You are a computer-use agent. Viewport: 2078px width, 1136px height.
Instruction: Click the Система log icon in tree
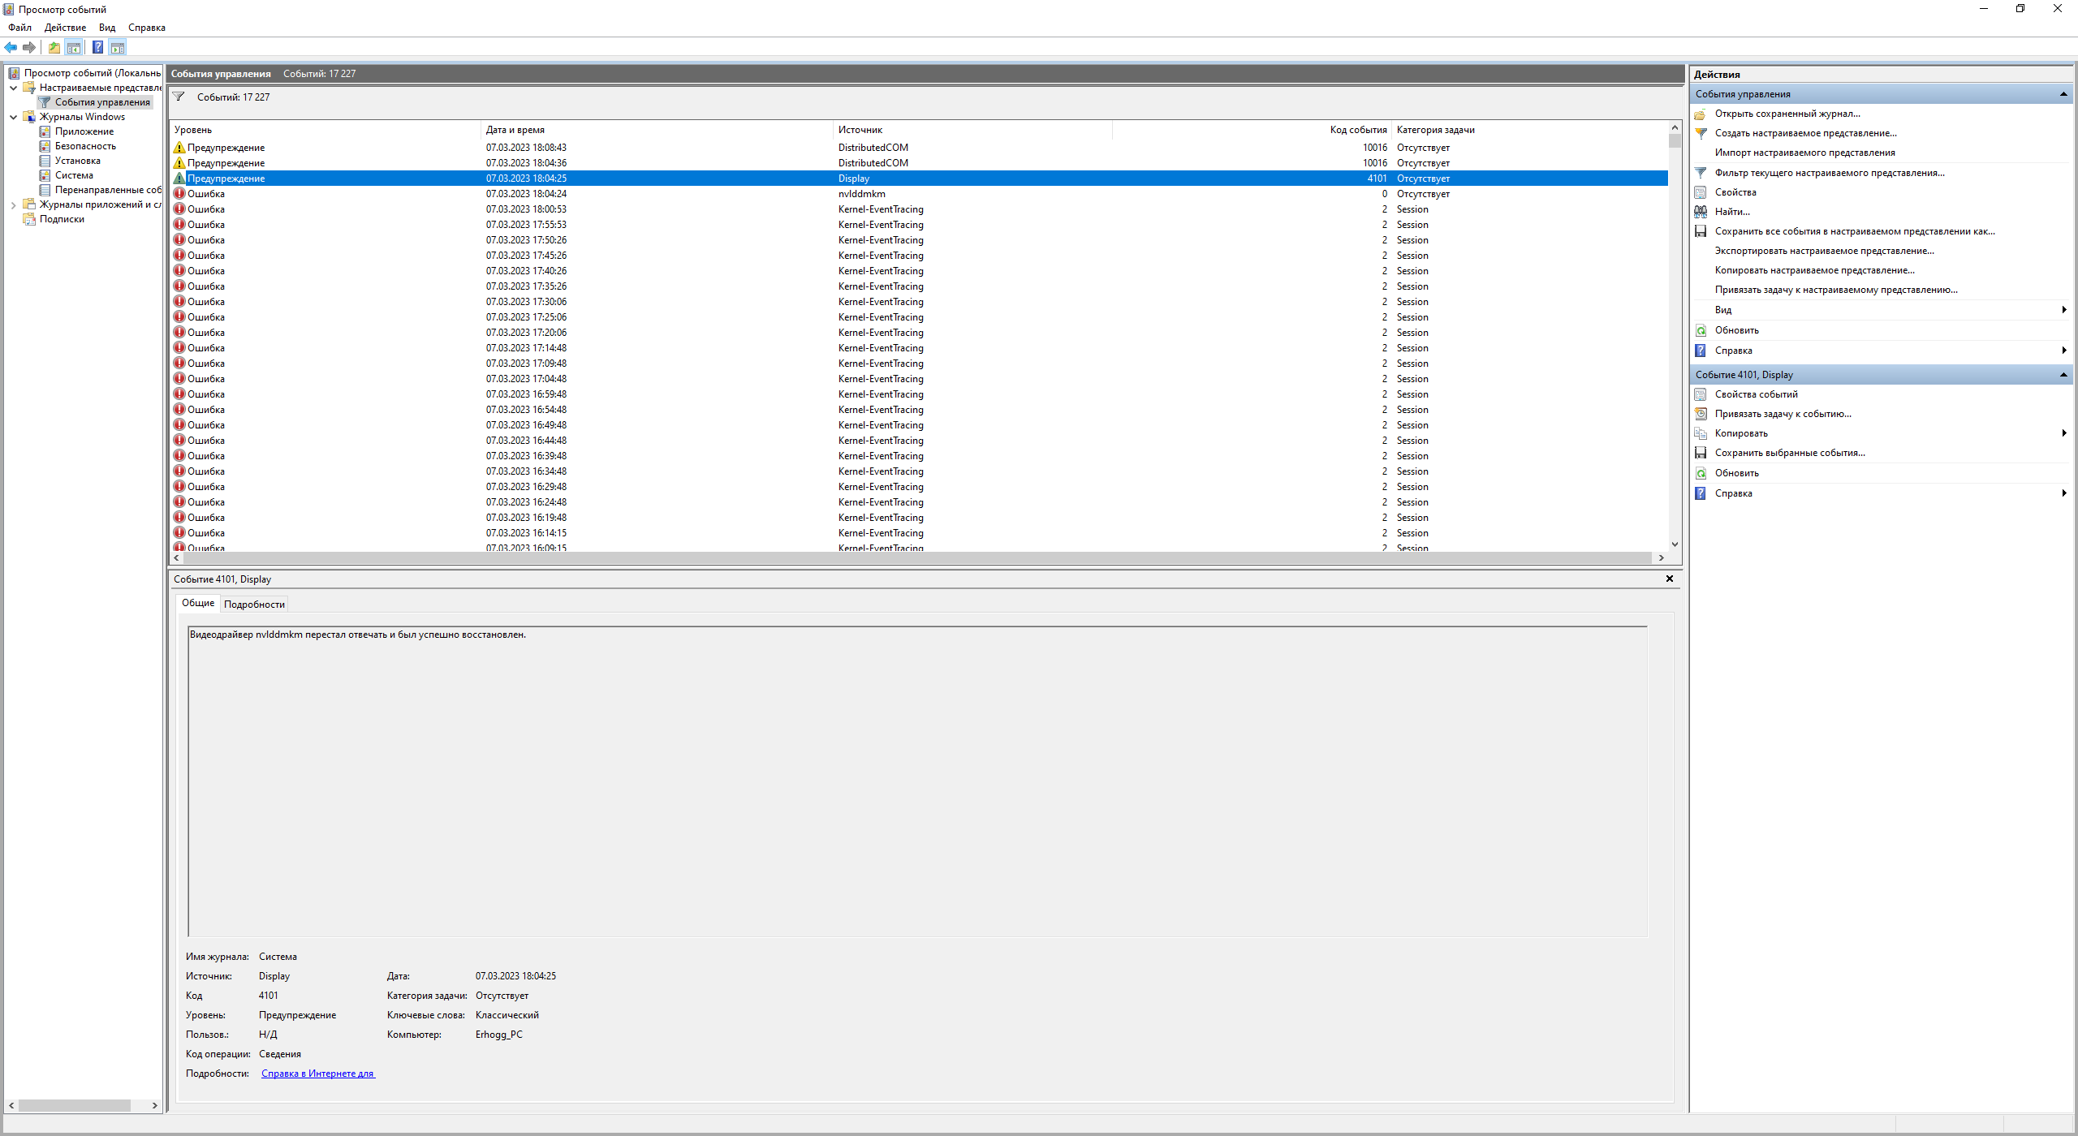(x=45, y=175)
